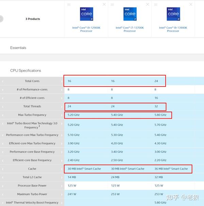Screen dimensions: 204x206
Task: Collapse the CPU Specifications section
Action: point(26,71)
